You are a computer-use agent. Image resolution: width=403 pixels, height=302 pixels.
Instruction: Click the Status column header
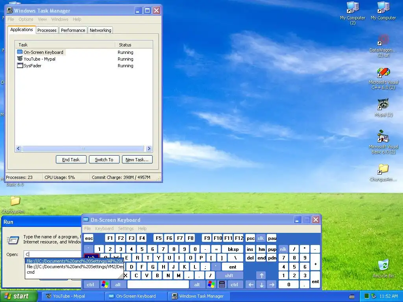(134, 45)
